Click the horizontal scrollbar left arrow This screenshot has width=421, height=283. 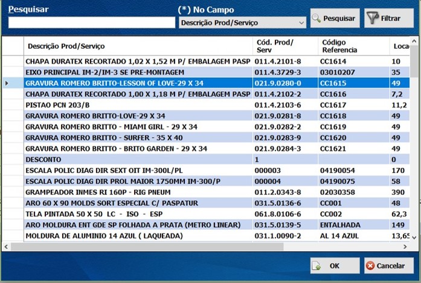click(x=6, y=247)
